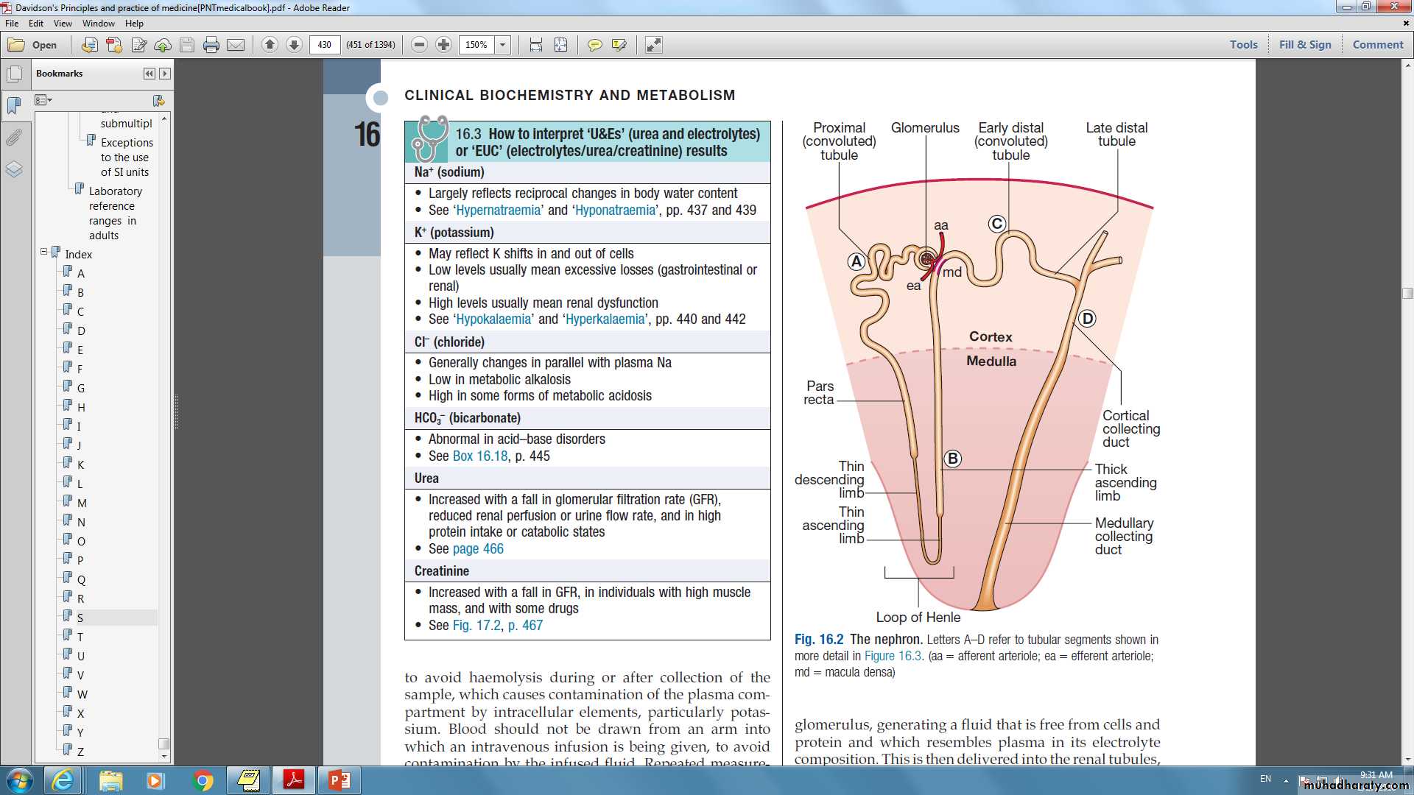Screen dimensions: 1414x795
Task: Open the View menu
Action: coord(63,24)
